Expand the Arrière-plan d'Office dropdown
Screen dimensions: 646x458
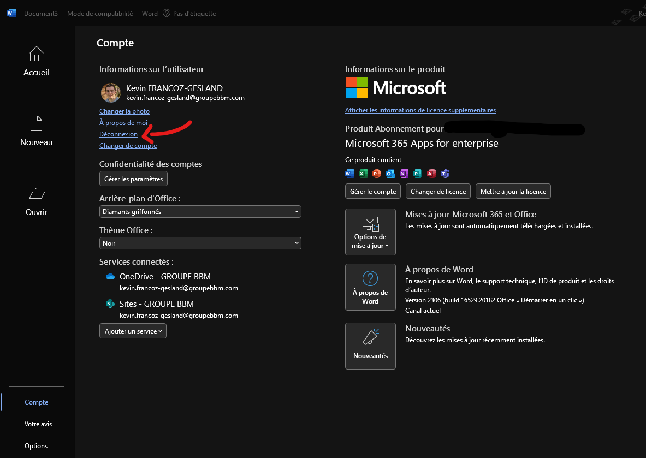(x=200, y=211)
